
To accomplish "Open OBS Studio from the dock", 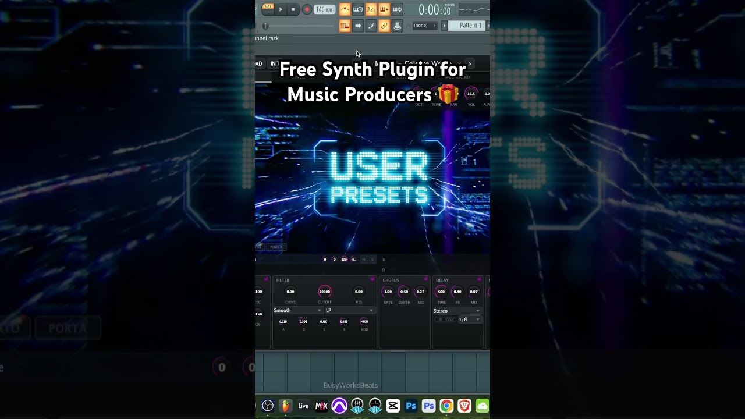I will [x=268, y=406].
